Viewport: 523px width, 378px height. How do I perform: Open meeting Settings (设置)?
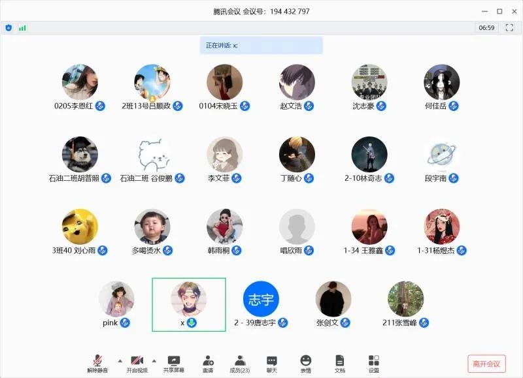(373, 361)
